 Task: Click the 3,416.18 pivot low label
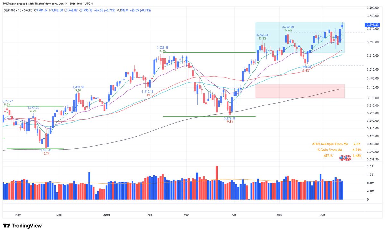[148, 91]
